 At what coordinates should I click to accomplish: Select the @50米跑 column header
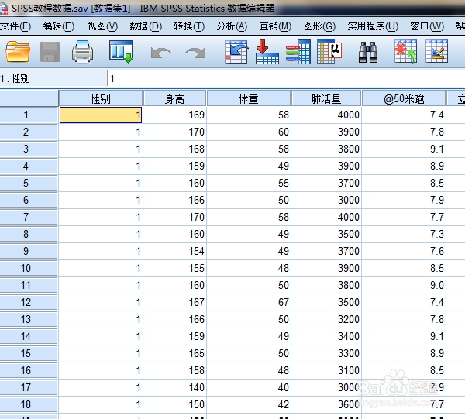pos(404,98)
